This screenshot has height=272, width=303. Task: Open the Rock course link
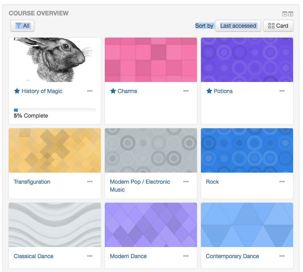(x=212, y=182)
